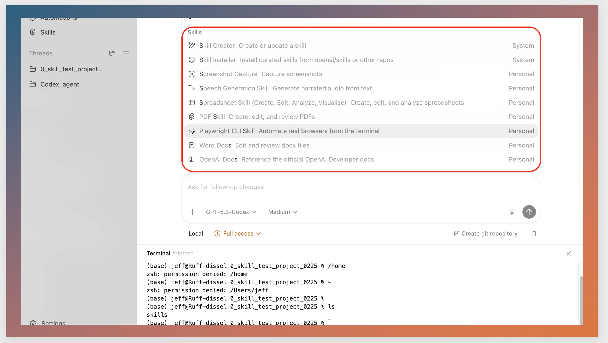Viewport: 608px width, 343px height.
Task: Send the message with the arrow button
Action: (x=529, y=212)
